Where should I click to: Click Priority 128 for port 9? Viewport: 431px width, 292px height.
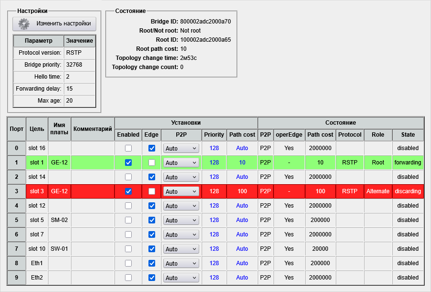tap(214, 278)
